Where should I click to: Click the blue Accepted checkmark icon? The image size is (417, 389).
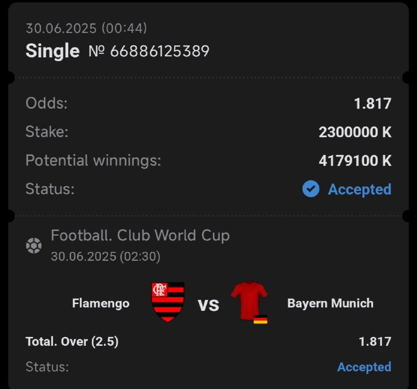pyautogui.click(x=311, y=189)
